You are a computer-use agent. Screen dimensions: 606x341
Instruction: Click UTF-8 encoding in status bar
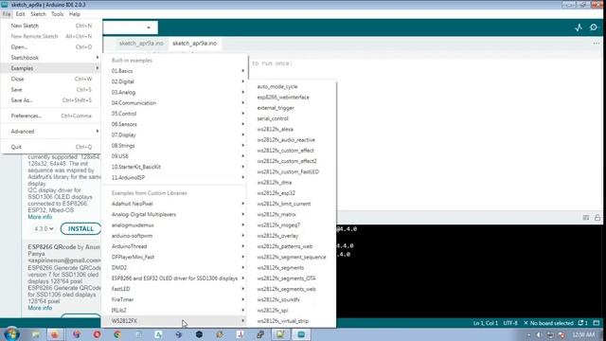click(x=510, y=323)
